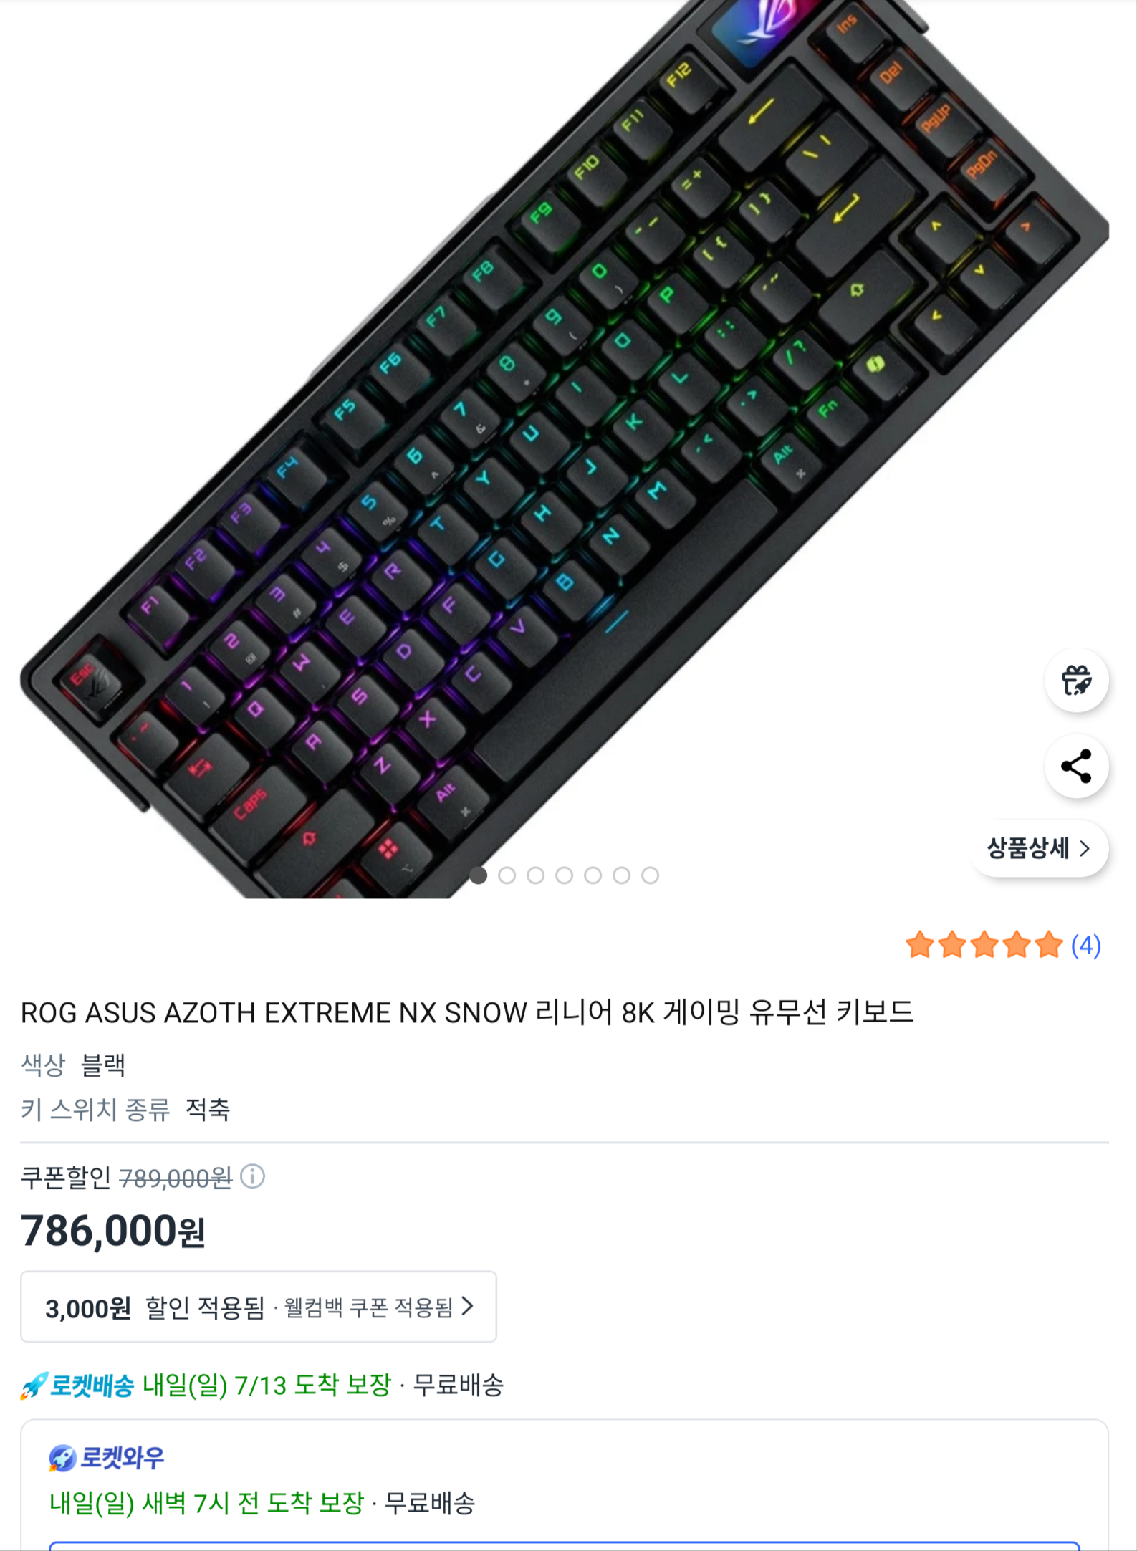This screenshot has height=1551, width=1137.
Task: Expand the 3,000원 할인 적용됨 coupon box
Action: [259, 1307]
